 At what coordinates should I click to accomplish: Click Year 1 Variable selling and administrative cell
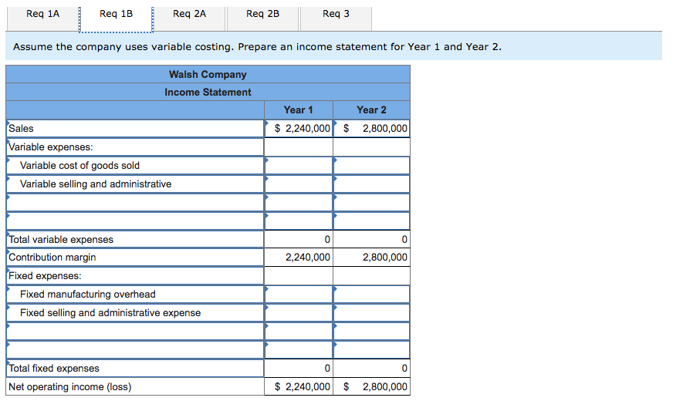299,184
